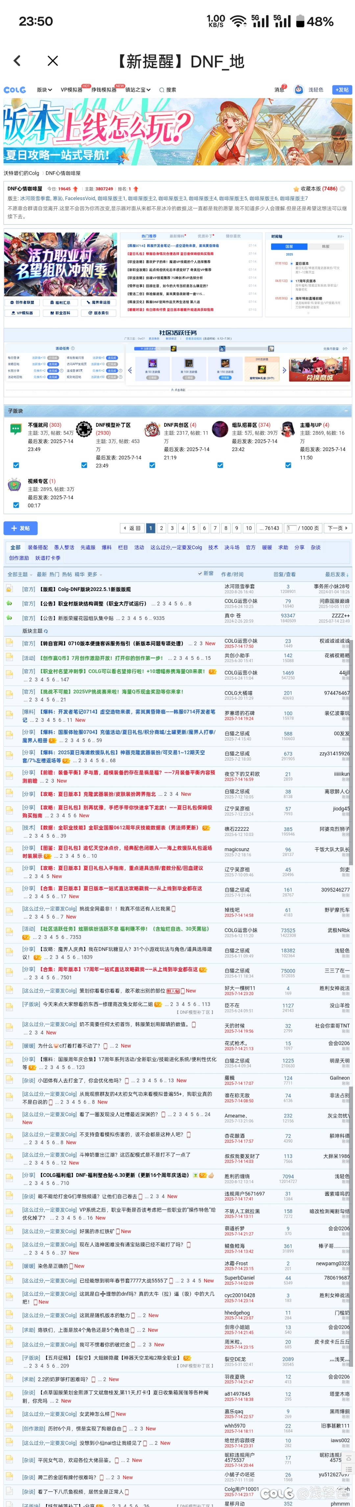
Task: Click the page number input field
Action: (x=291, y=528)
